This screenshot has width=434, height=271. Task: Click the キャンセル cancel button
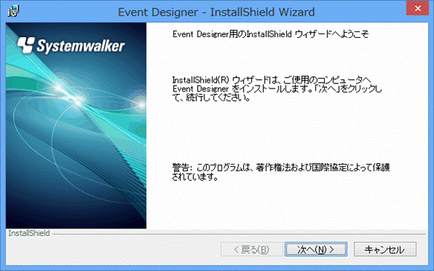point(385,249)
